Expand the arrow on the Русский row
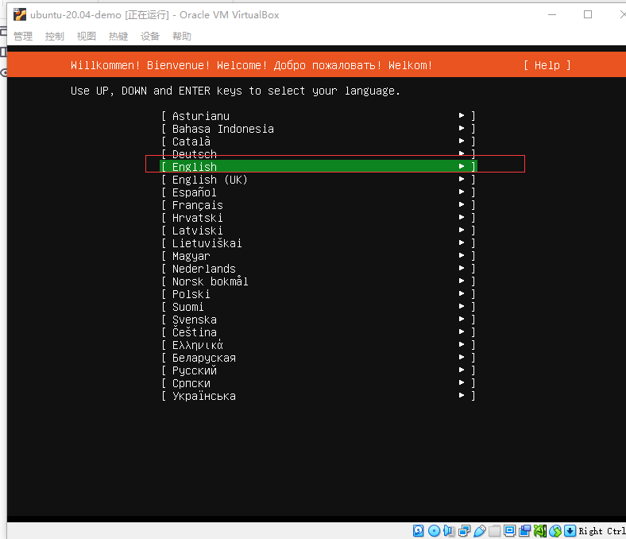 [462, 370]
